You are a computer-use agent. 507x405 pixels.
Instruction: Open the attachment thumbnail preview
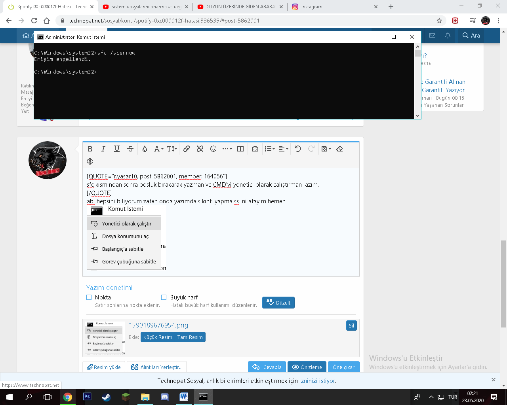click(105, 338)
